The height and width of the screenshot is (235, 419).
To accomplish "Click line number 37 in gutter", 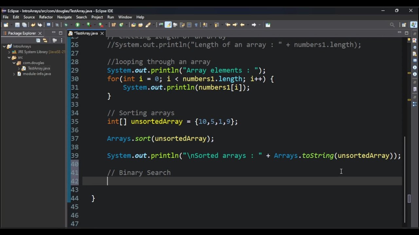I will (75, 138).
